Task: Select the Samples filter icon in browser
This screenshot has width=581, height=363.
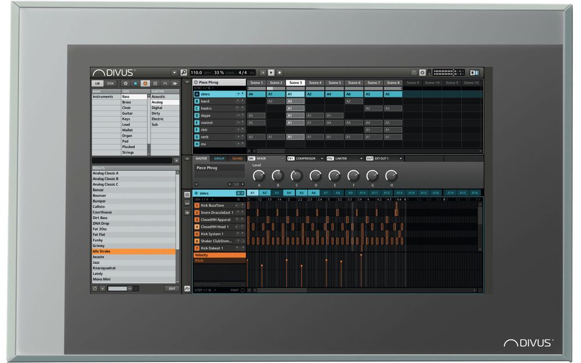Action: click(175, 83)
